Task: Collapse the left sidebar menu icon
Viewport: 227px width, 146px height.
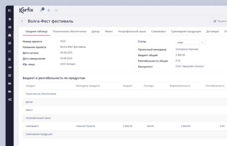Action: point(10,11)
